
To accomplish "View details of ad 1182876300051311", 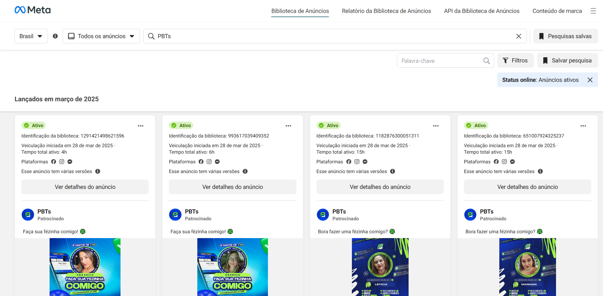I will pyautogui.click(x=380, y=187).
